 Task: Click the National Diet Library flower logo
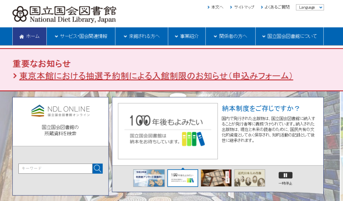coord(20,14)
